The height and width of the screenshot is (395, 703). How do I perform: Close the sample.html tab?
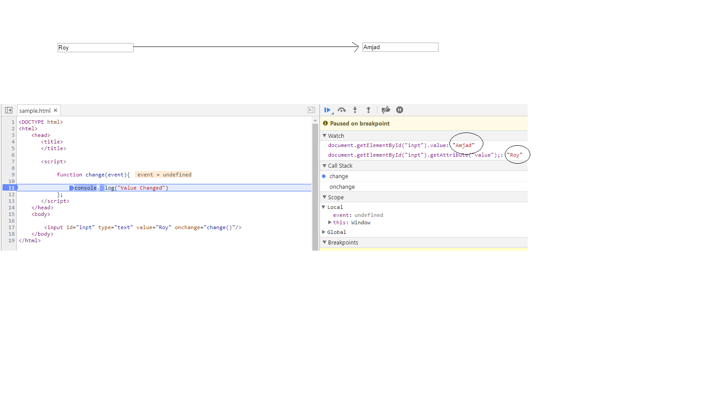pos(56,110)
